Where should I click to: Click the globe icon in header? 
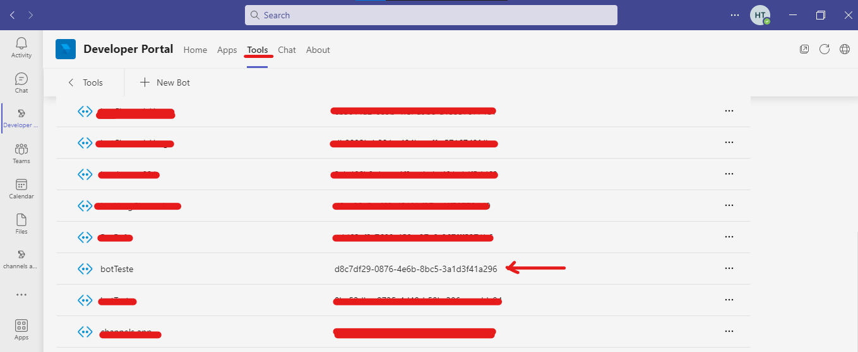tap(844, 49)
